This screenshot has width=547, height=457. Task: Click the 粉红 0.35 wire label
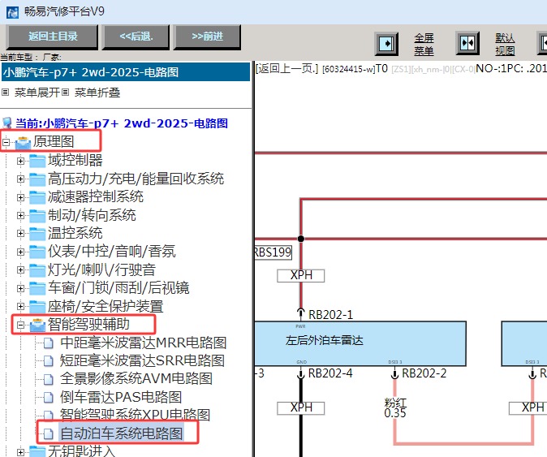(395, 407)
